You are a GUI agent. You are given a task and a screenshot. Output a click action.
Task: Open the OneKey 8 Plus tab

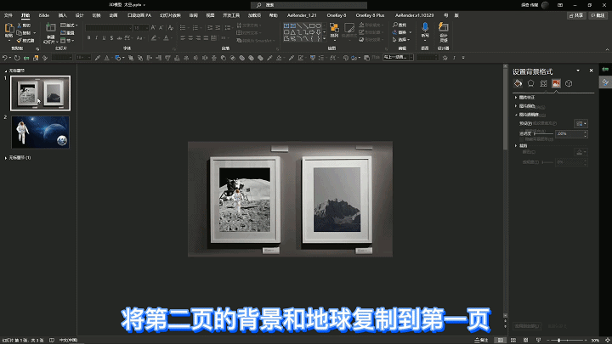pos(370,15)
